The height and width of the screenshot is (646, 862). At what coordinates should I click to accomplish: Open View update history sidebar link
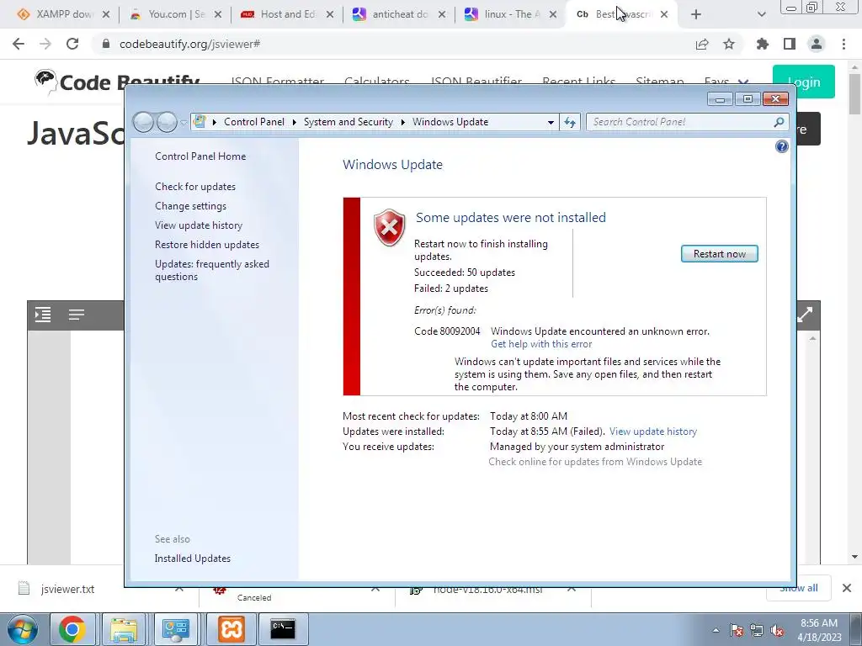(199, 225)
